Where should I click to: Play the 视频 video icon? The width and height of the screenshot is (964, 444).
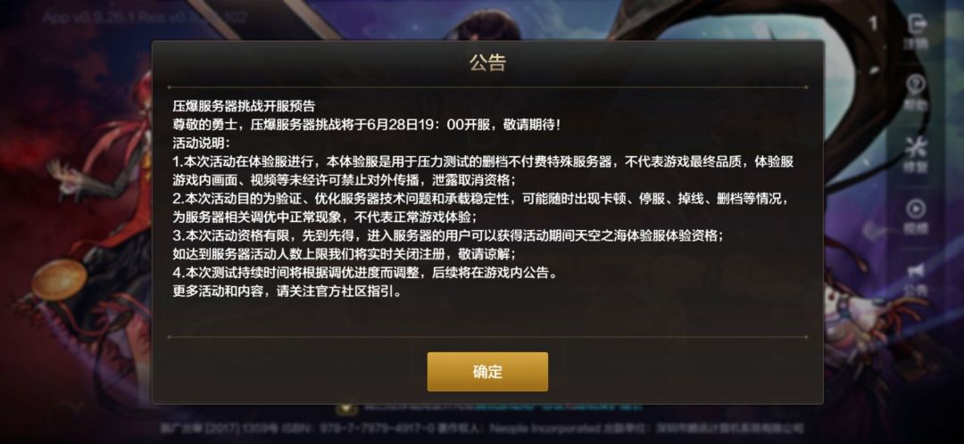pos(916,216)
